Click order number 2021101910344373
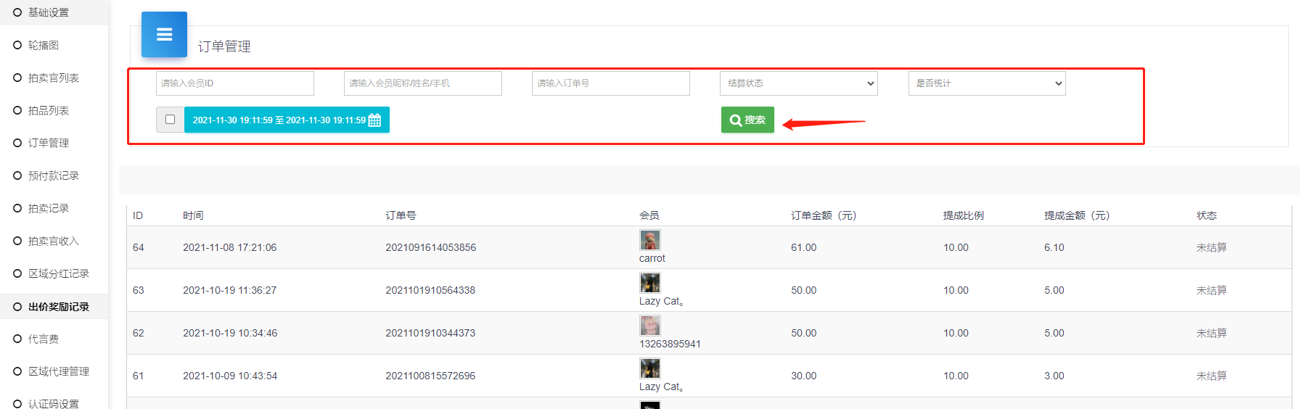Screen dimensions: 1304x409 (x=430, y=333)
